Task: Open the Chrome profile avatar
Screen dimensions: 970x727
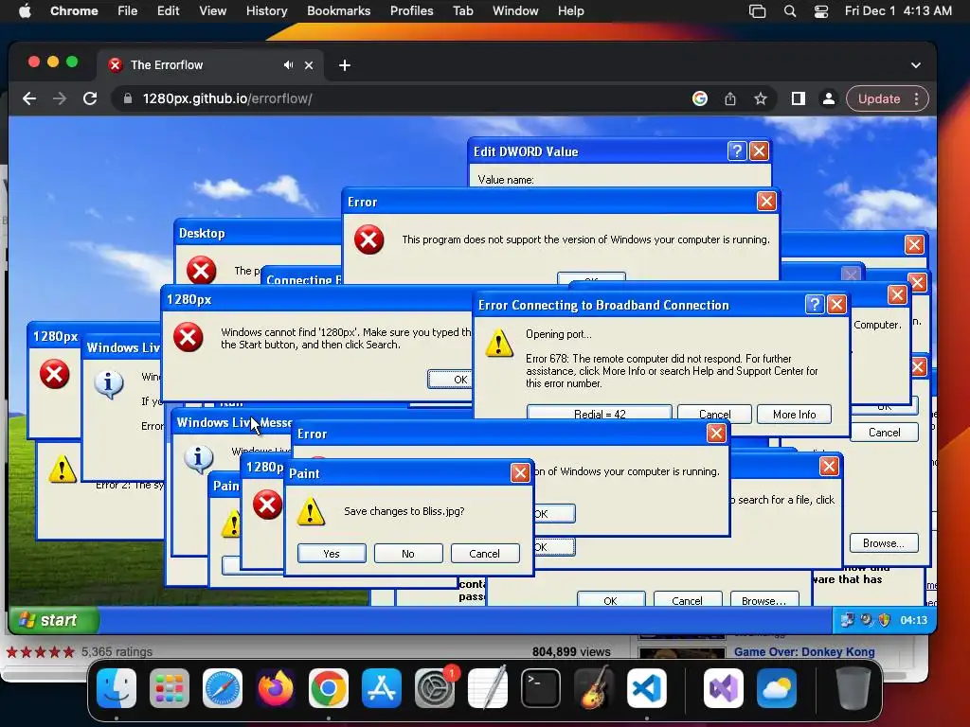Action: [x=828, y=98]
